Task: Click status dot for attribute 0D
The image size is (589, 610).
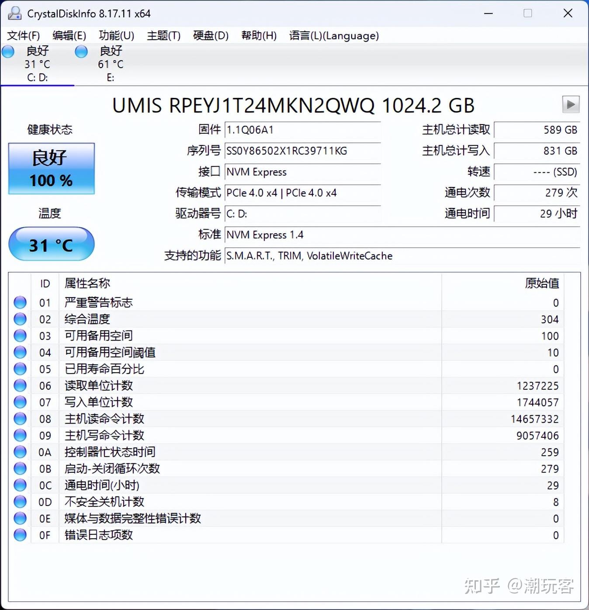Action: pos(20,502)
